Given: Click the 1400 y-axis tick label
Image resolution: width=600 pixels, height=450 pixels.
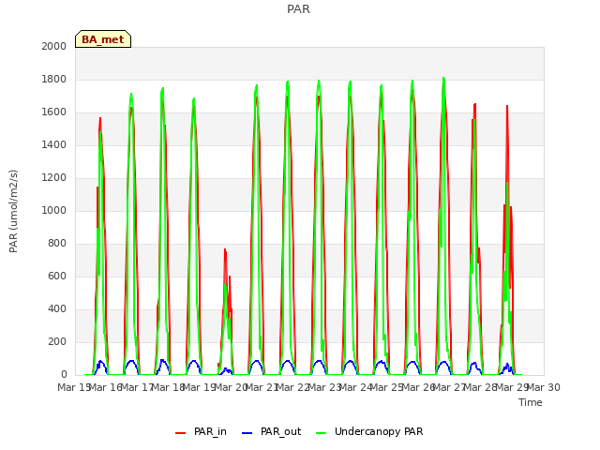Looking at the screenshot, I should coord(54,144).
